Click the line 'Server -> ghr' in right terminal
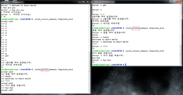 pyautogui.click(x=99, y=5)
